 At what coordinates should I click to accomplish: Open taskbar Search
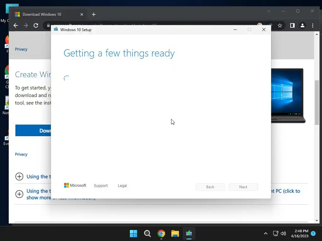pyautogui.click(x=147, y=233)
